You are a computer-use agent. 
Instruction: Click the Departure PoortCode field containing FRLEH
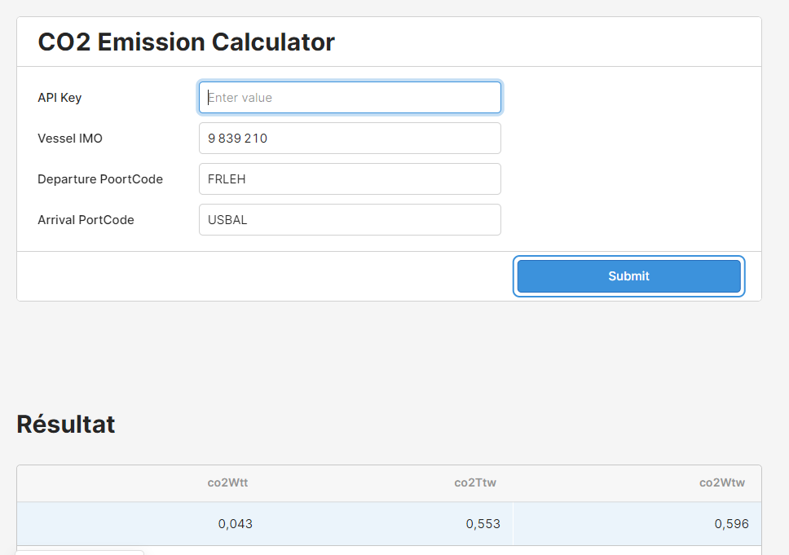(350, 178)
